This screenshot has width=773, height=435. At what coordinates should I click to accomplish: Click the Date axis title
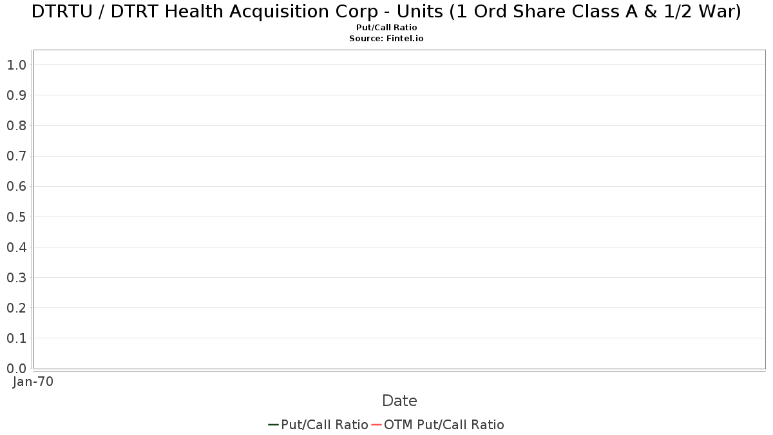click(399, 401)
